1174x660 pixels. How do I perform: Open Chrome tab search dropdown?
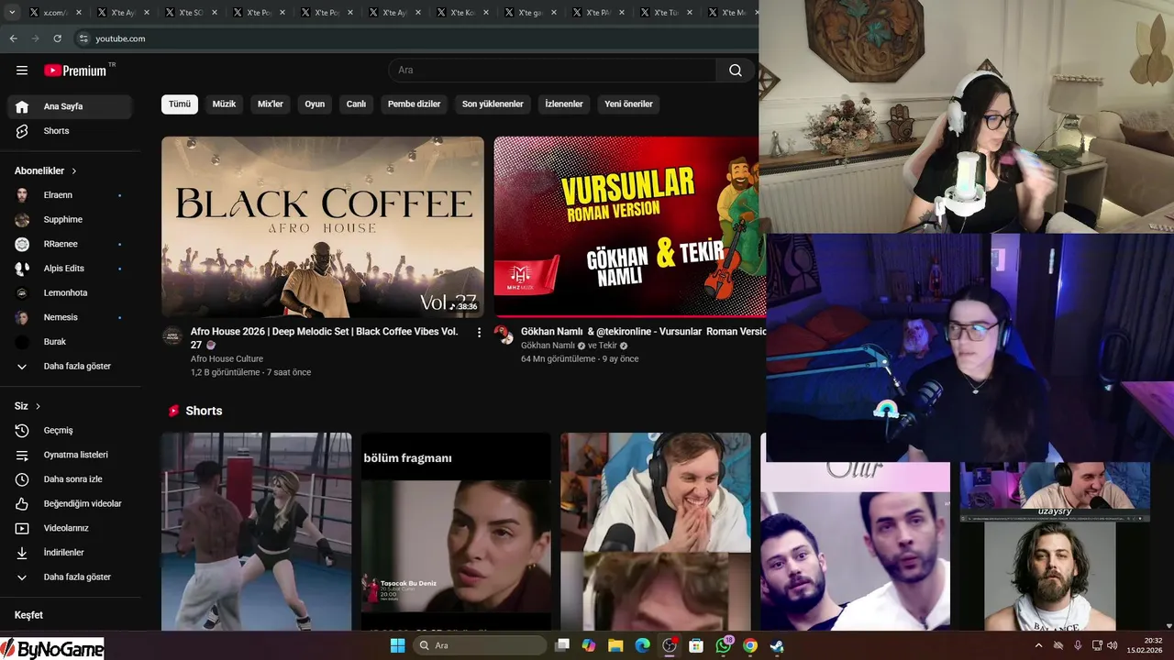[12, 13]
